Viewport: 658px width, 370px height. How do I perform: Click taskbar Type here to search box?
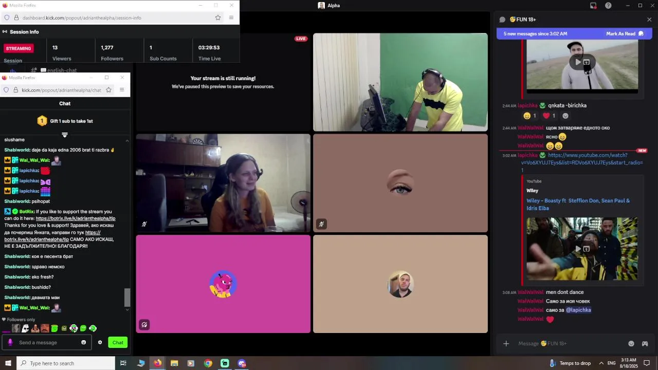[66, 363]
